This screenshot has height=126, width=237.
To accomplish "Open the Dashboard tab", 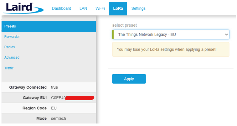I will pyautogui.click(x=61, y=8).
